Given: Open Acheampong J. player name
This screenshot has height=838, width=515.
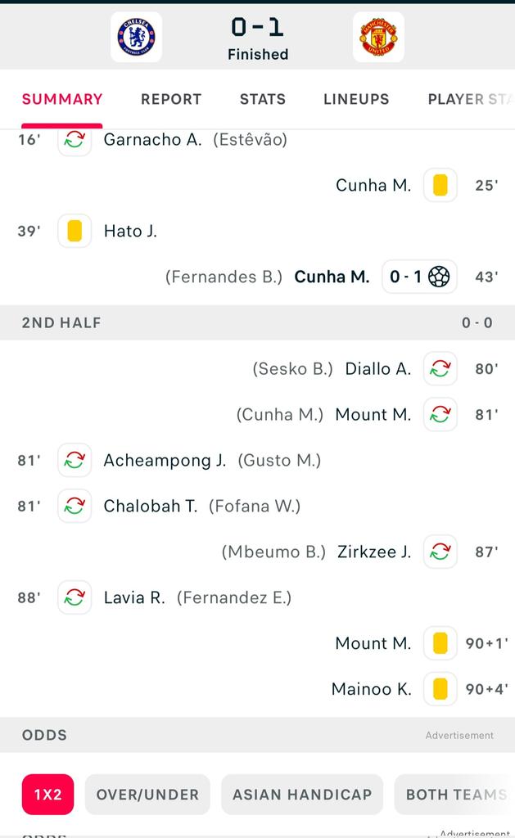Looking at the screenshot, I should (x=165, y=460).
